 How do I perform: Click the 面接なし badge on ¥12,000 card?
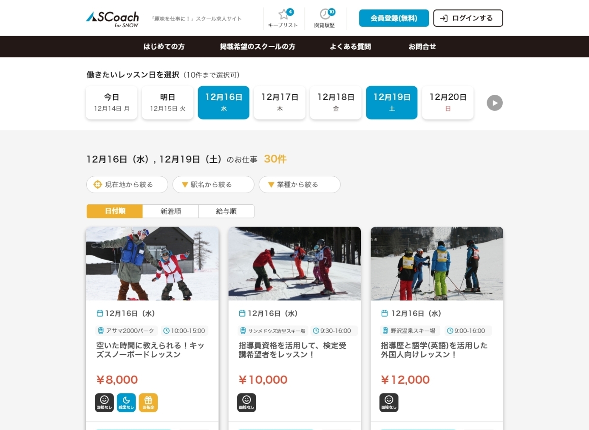click(x=389, y=402)
